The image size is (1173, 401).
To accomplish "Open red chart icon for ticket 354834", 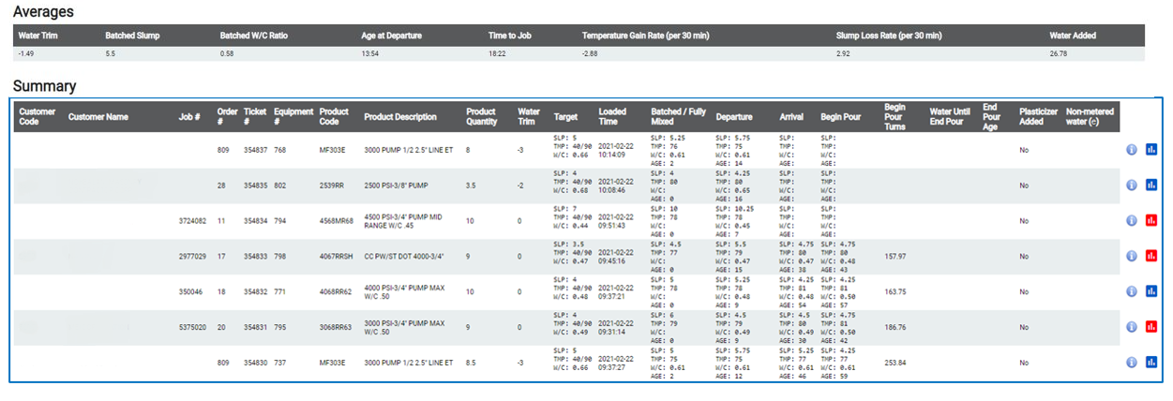I will pos(1150,220).
